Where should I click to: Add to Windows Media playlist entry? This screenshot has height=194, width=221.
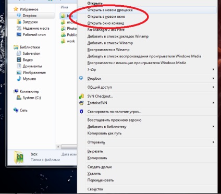click(148, 56)
